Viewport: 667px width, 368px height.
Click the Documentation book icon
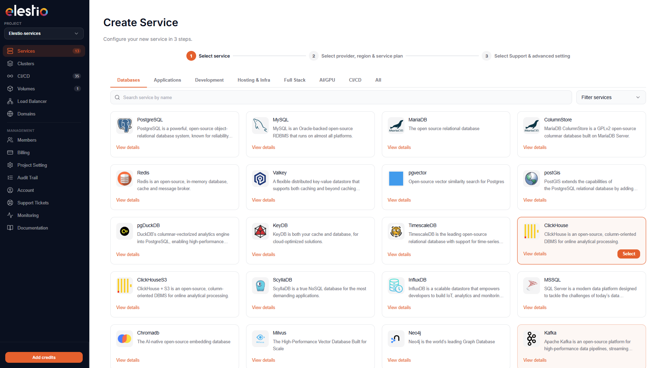(10, 228)
